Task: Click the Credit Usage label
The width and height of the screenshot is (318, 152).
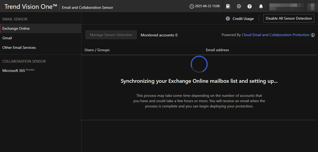Action: tap(243, 19)
